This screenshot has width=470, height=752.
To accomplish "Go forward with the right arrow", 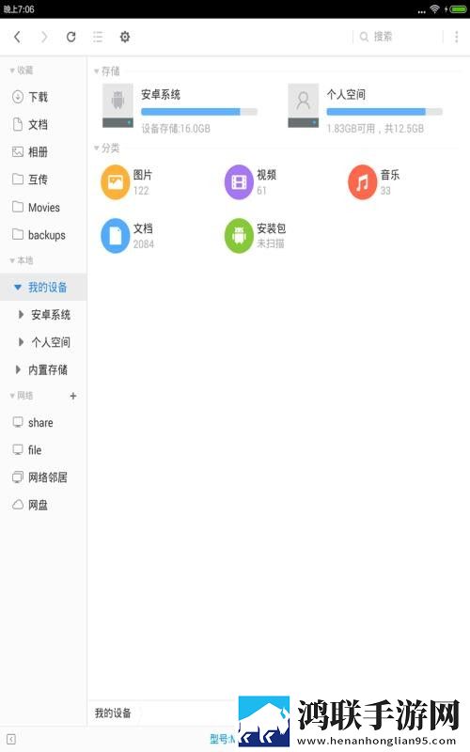I will [x=44, y=37].
